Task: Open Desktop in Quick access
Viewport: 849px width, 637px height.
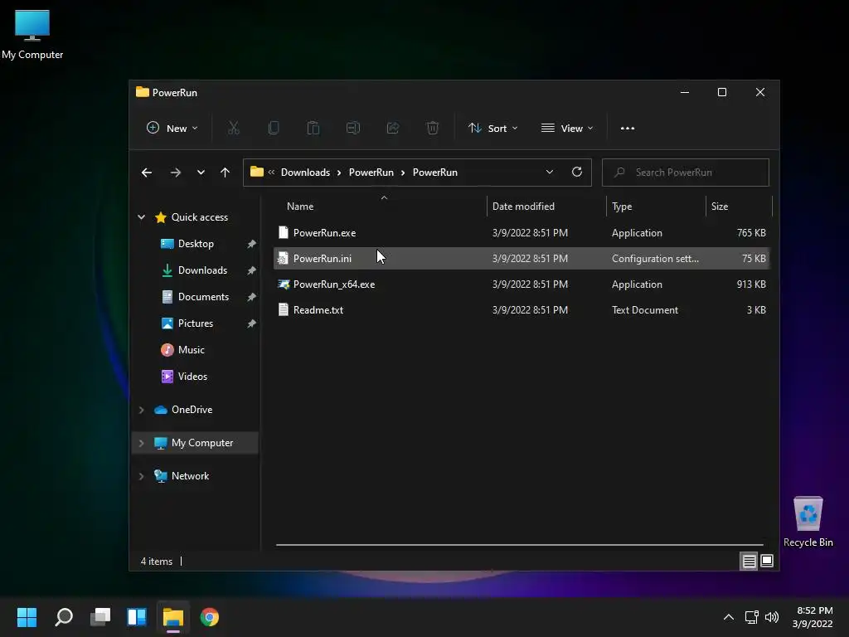Action: (196, 244)
